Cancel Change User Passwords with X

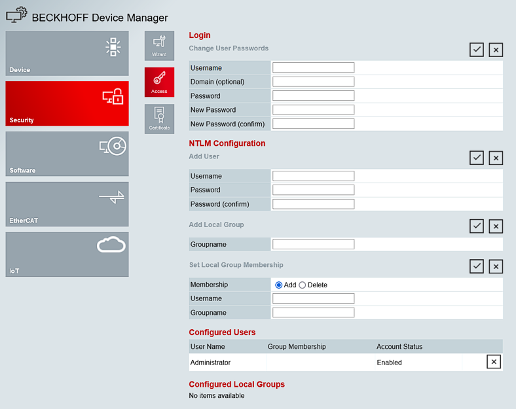coord(496,50)
